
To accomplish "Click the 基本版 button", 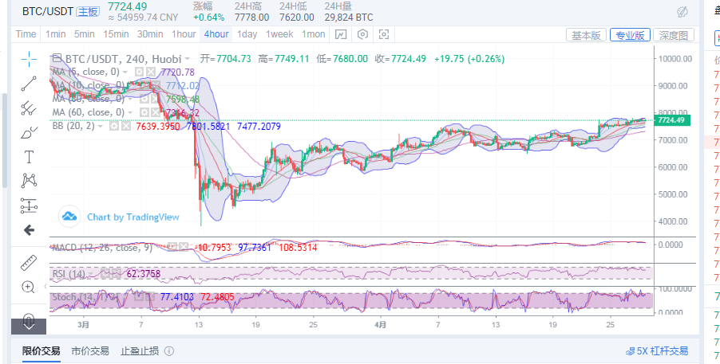I will point(585,35).
